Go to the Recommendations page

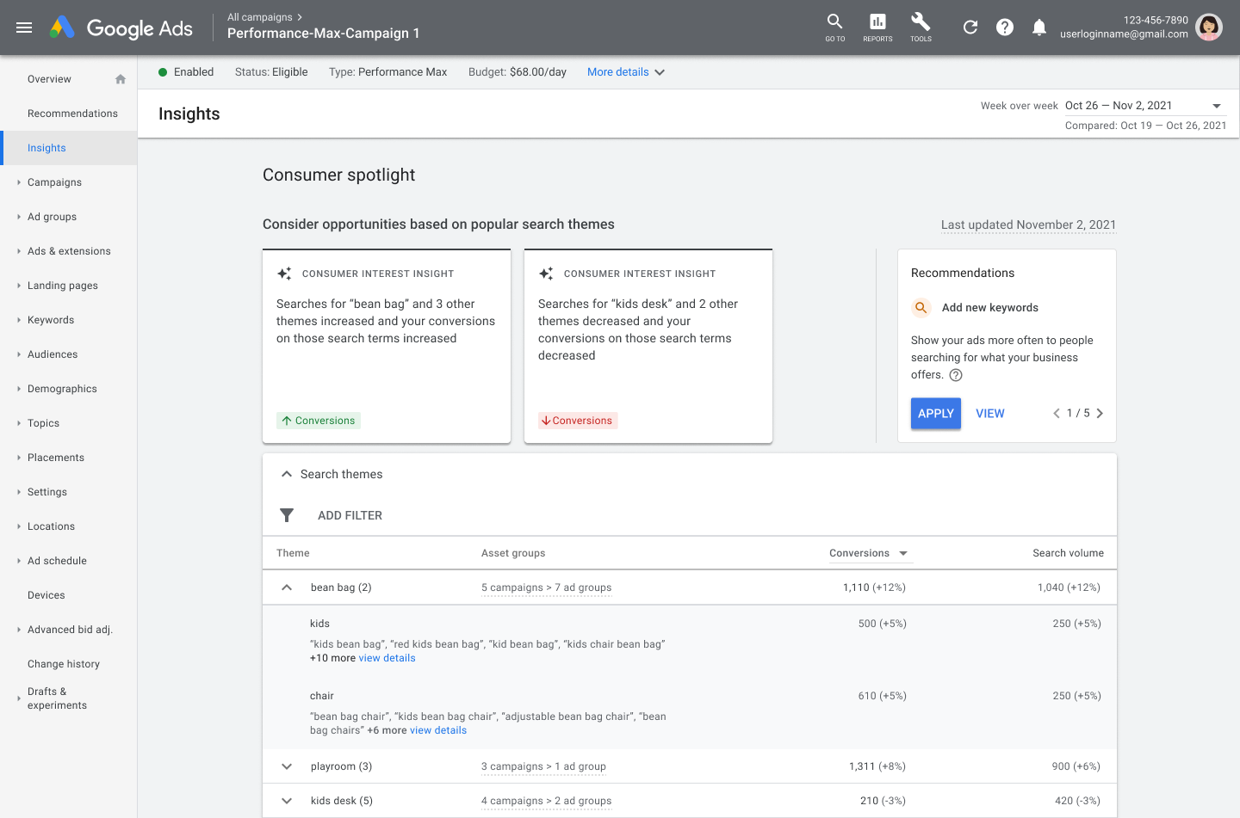coord(72,113)
